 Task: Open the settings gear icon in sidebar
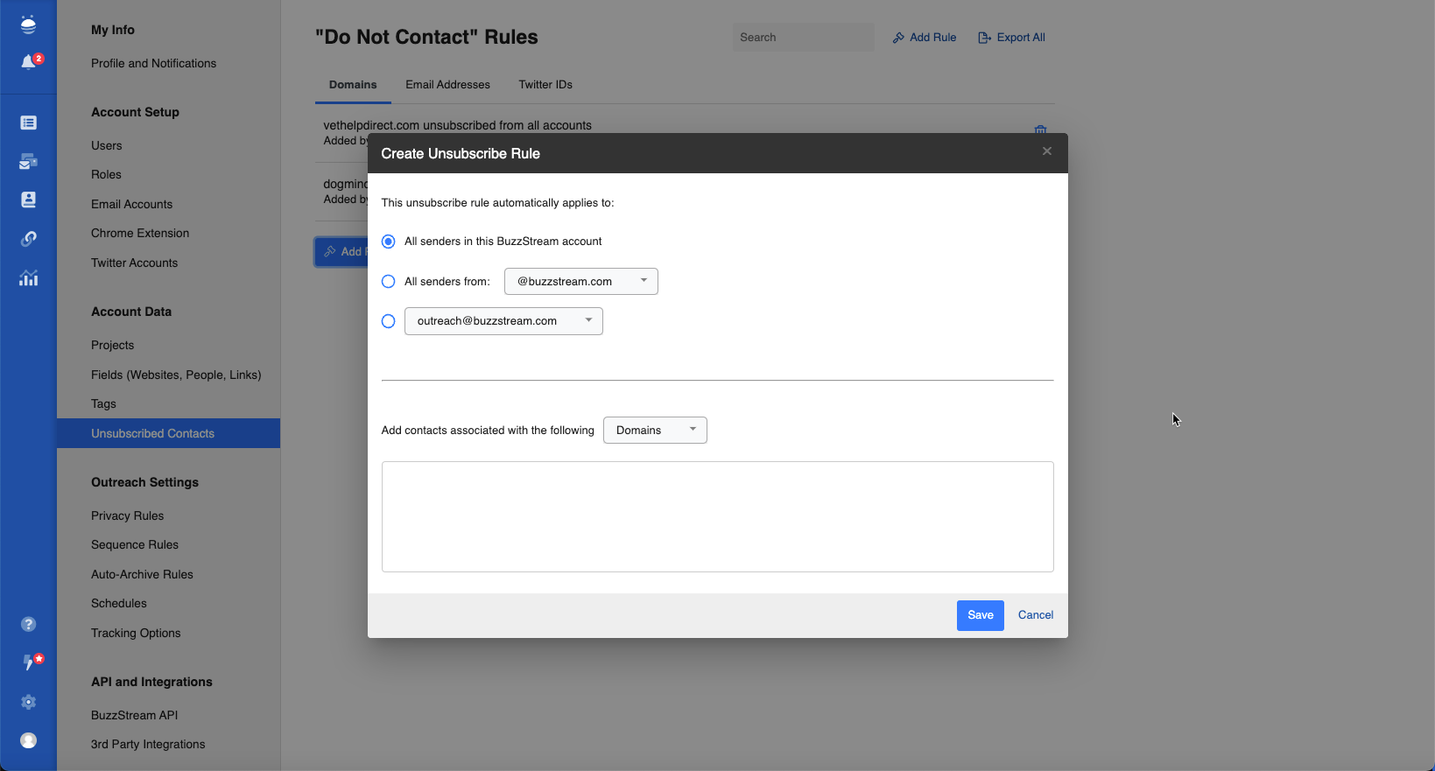29,702
